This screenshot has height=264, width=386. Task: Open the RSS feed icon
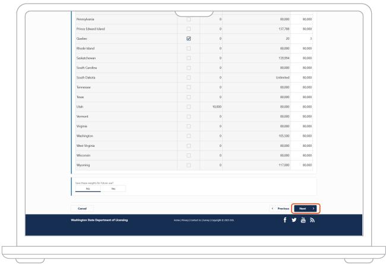click(312, 220)
